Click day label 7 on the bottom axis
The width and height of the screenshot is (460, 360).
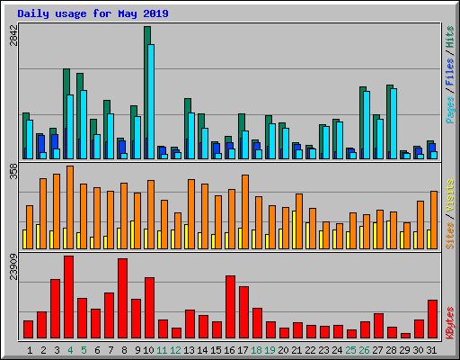point(111,350)
